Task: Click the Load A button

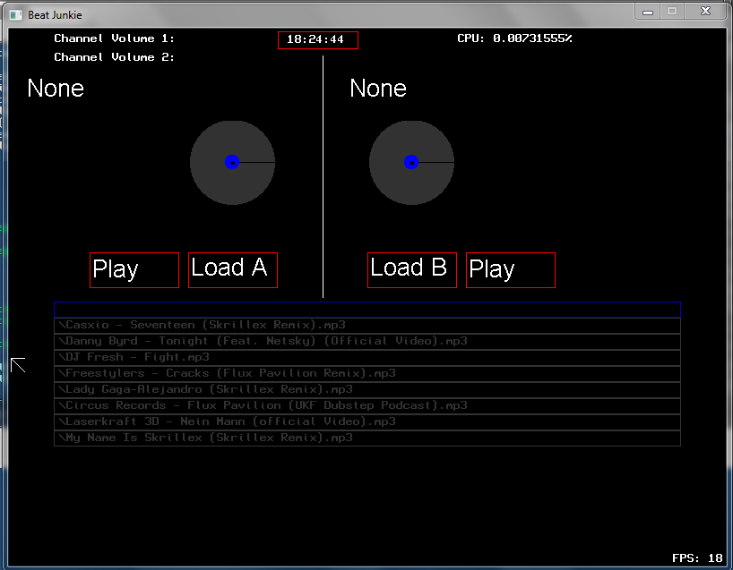Action: (x=233, y=269)
